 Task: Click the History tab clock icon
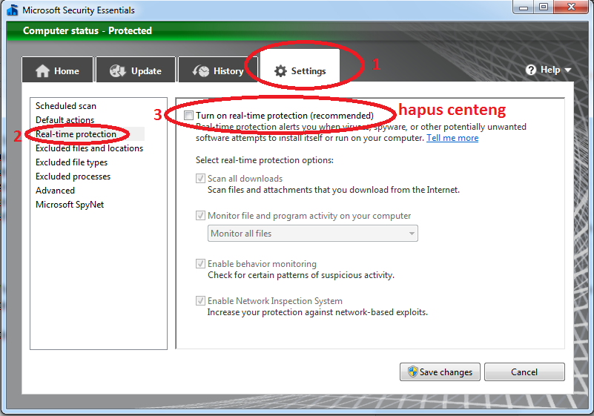point(200,71)
